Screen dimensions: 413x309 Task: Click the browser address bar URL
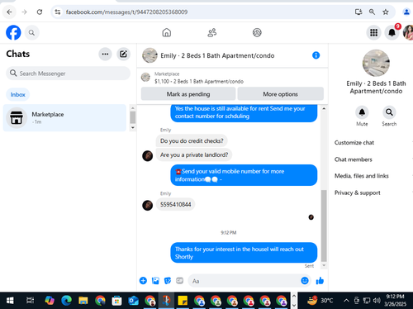[126, 12]
